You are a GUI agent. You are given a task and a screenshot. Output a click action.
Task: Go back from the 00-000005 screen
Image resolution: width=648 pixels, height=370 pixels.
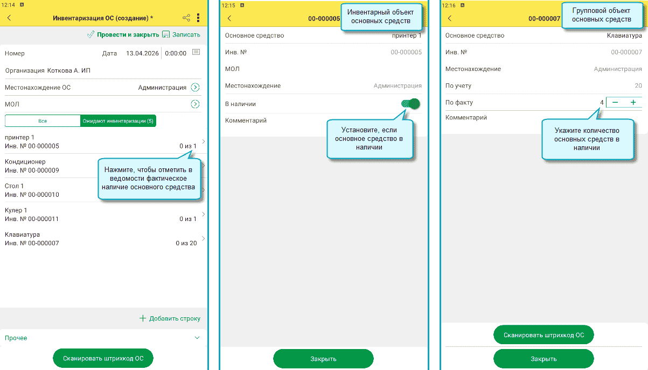[229, 18]
